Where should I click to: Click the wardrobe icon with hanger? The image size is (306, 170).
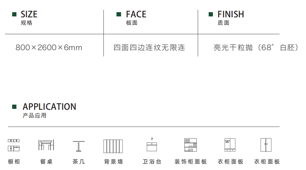click(230, 145)
